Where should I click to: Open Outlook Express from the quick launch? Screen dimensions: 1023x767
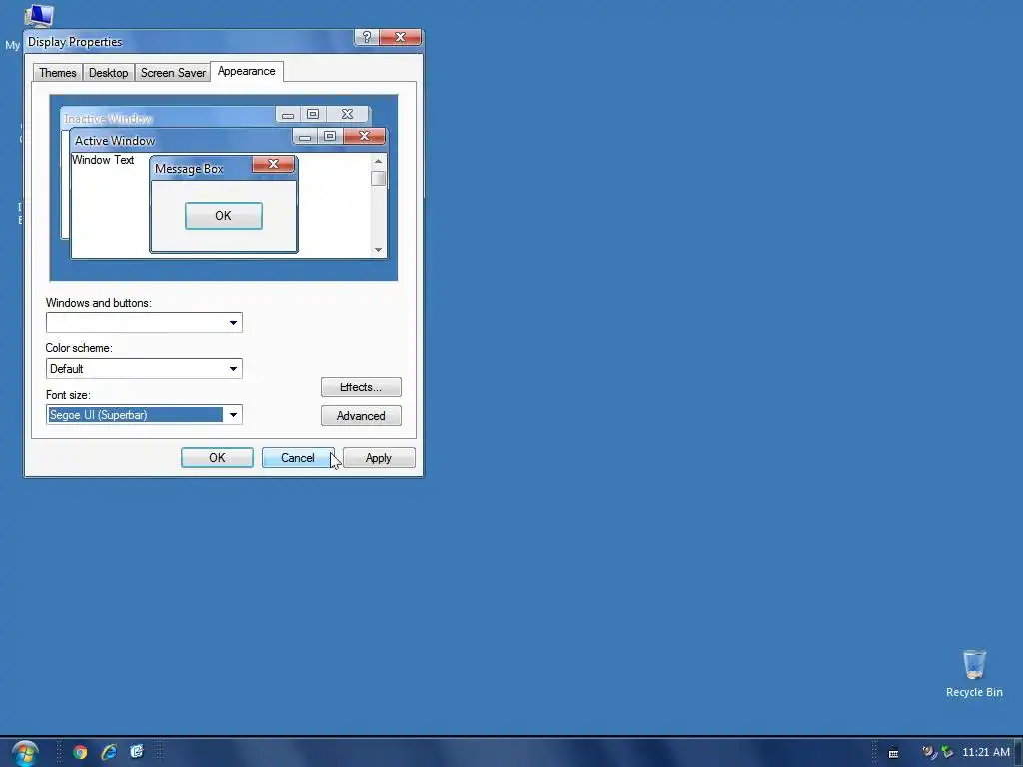click(136, 752)
